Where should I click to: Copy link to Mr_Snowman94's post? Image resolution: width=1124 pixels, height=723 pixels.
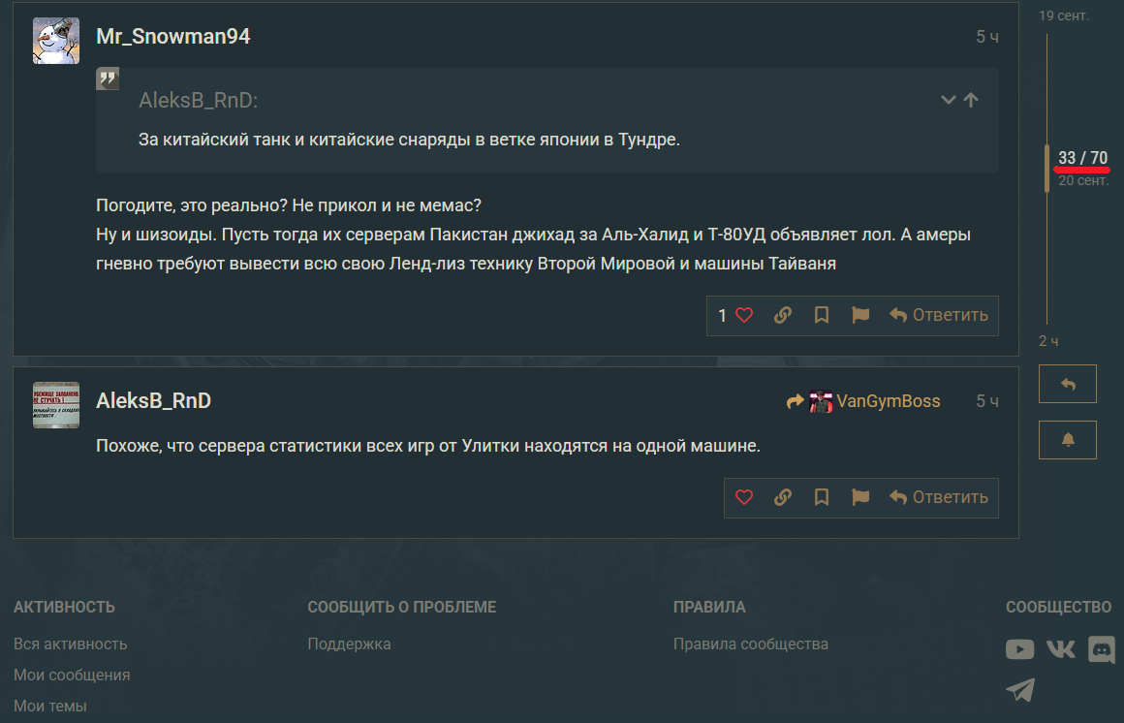click(783, 315)
